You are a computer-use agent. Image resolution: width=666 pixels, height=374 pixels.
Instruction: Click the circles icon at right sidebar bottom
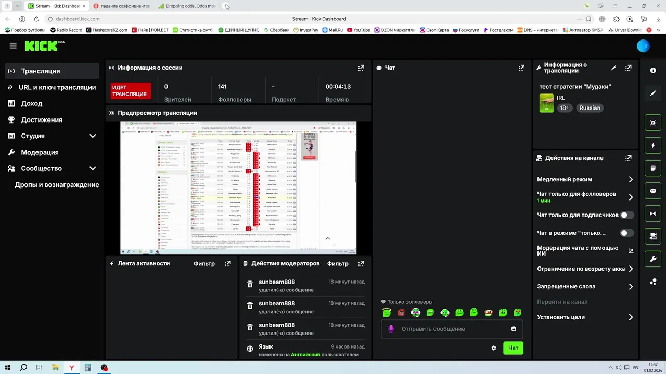653,282
